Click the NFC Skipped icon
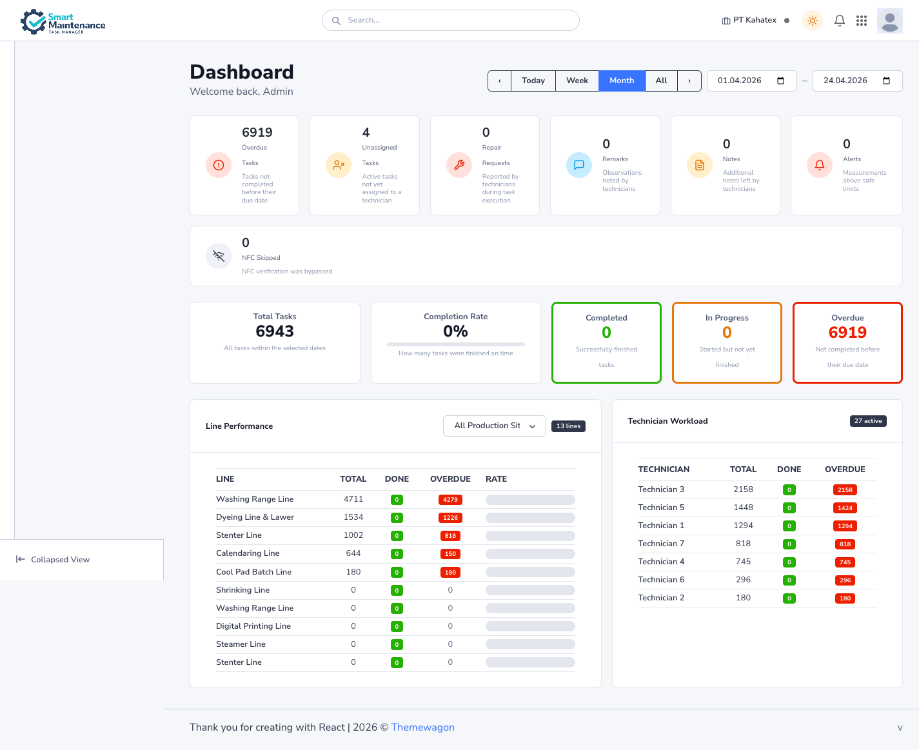Image resolution: width=919 pixels, height=750 pixels. [219, 256]
